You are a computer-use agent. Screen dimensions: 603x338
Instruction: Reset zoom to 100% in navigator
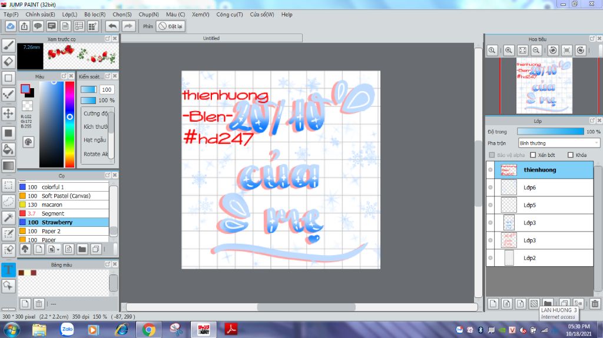click(492, 51)
